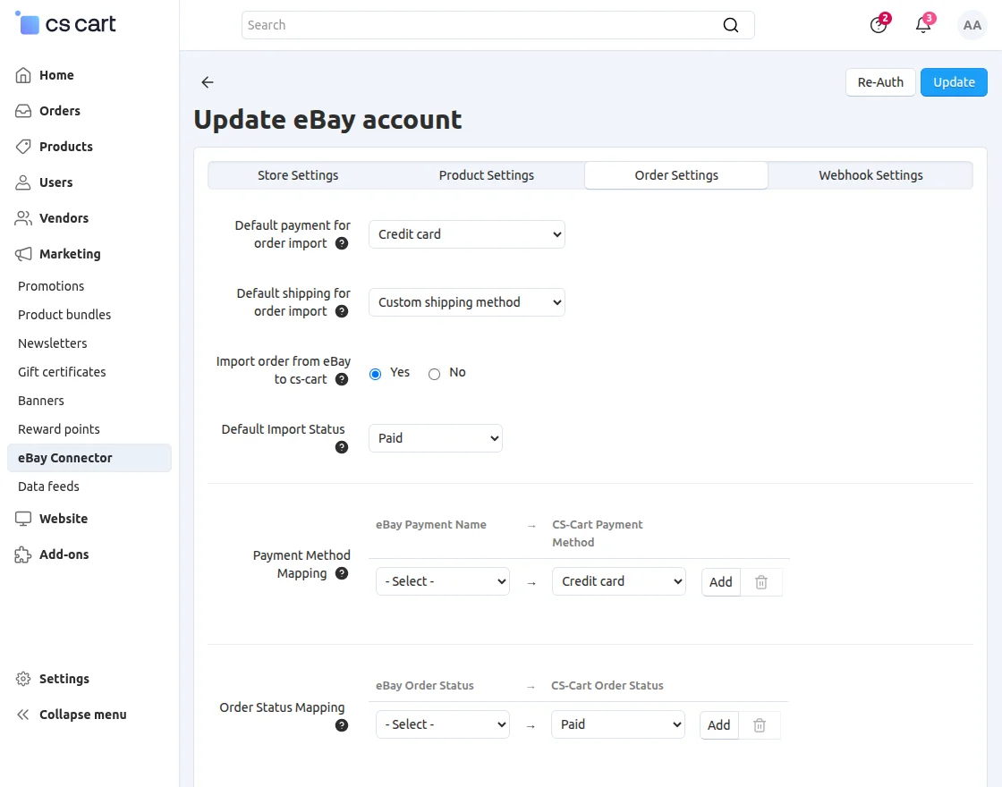The height and width of the screenshot is (787, 1002).
Task: Open Data feeds in the sidebar
Action: (48, 487)
